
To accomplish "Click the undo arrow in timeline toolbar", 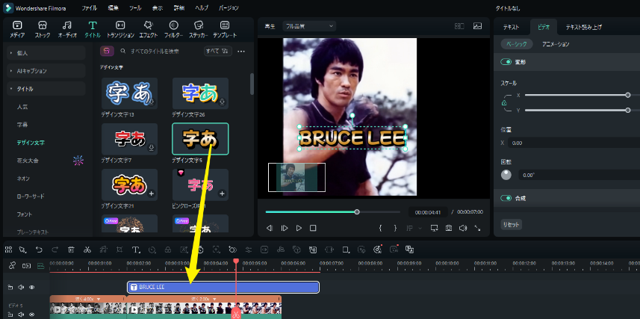I will point(39,250).
